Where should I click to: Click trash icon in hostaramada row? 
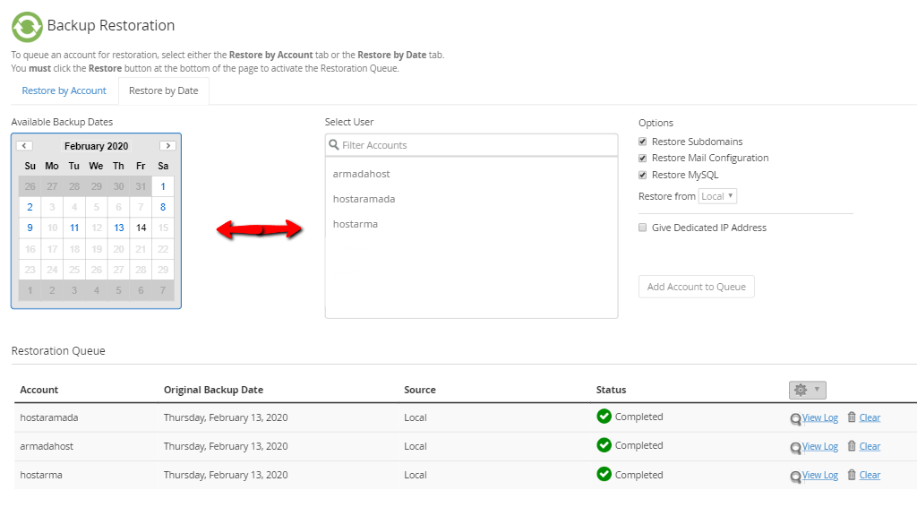pyautogui.click(x=852, y=417)
